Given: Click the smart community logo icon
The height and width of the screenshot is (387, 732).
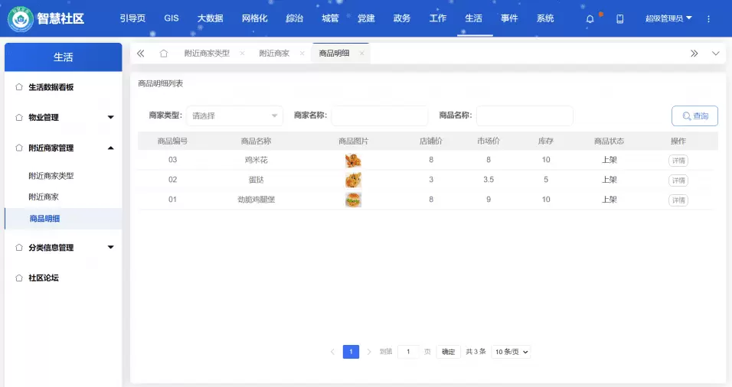Looking at the screenshot, I should click(x=21, y=19).
